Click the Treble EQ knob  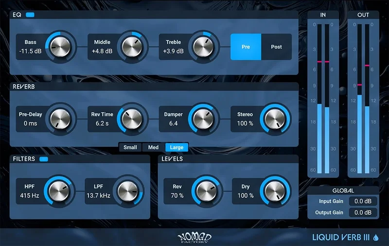pyautogui.click(x=203, y=47)
